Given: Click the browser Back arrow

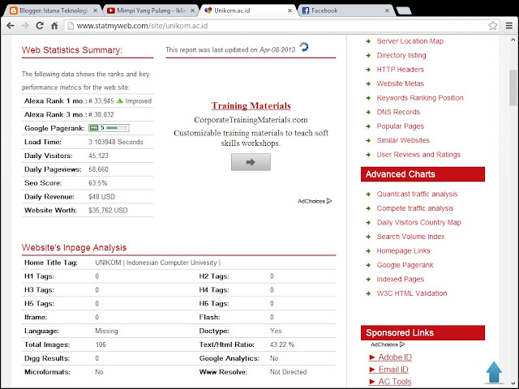Looking at the screenshot, I should click(x=11, y=25).
